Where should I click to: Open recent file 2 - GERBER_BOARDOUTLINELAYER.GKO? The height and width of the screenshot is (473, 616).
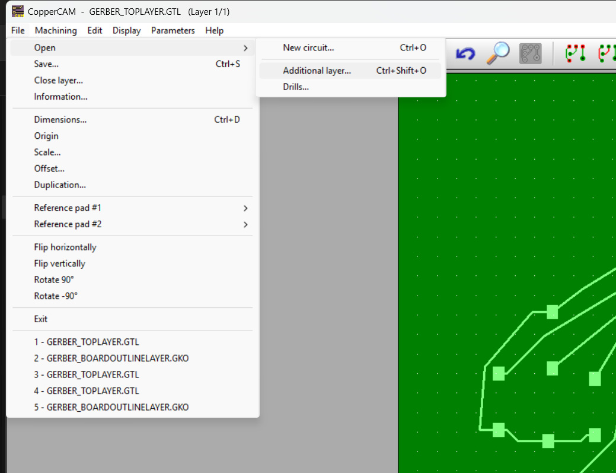(x=133, y=358)
